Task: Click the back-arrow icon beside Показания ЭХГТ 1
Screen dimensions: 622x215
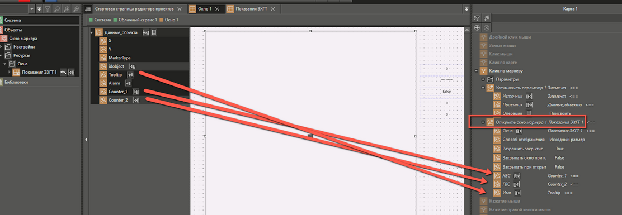Action: [x=63, y=73]
